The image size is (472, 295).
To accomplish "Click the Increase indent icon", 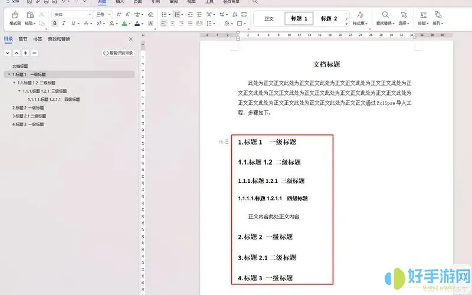I will [x=199, y=14].
